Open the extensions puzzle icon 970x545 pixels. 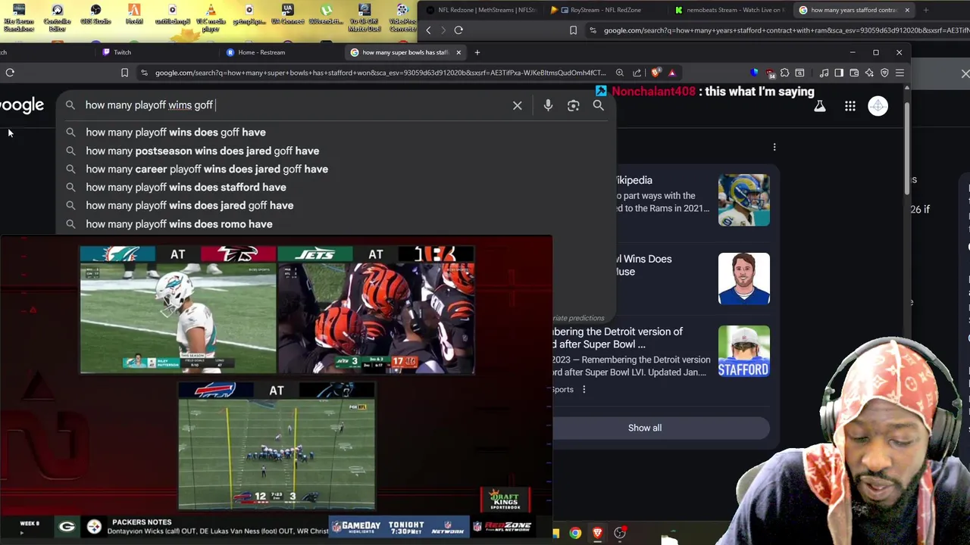pos(784,73)
